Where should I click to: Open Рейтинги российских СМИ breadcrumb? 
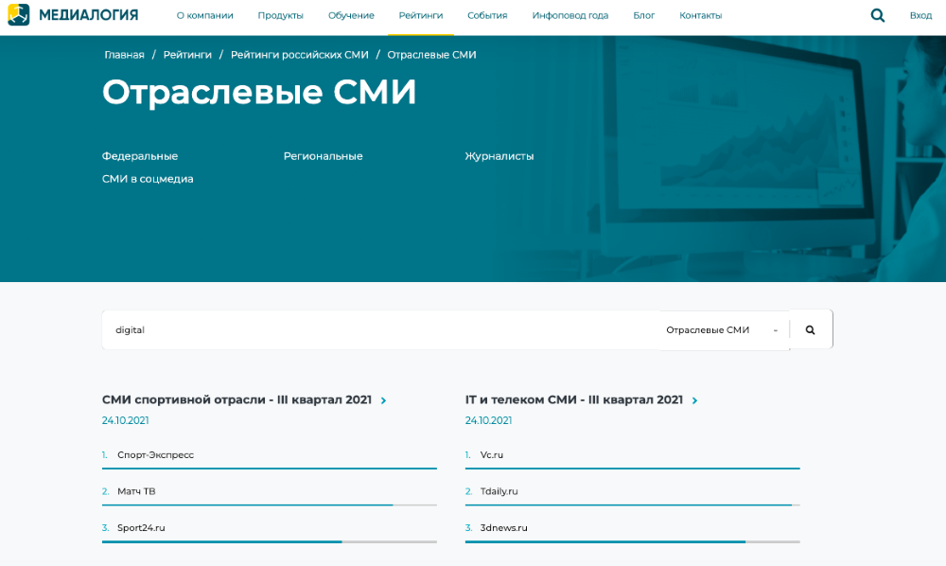[300, 55]
